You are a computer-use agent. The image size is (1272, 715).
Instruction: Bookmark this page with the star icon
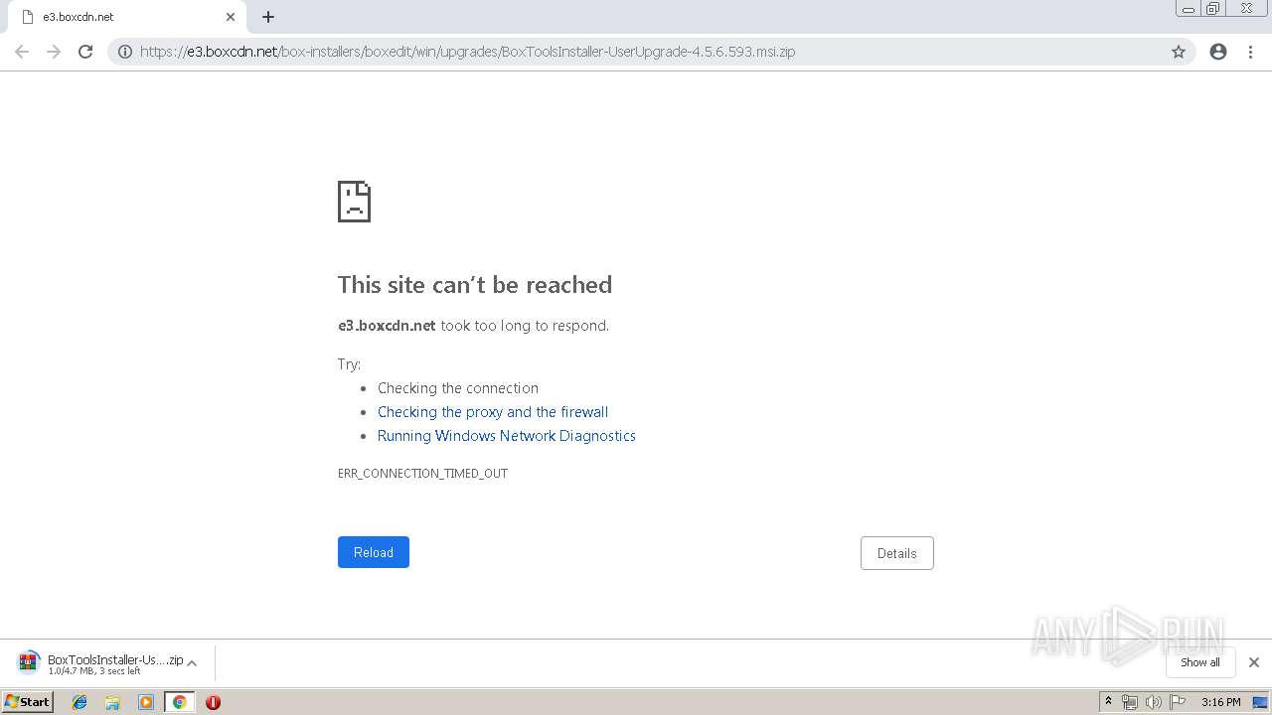point(1179,52)
